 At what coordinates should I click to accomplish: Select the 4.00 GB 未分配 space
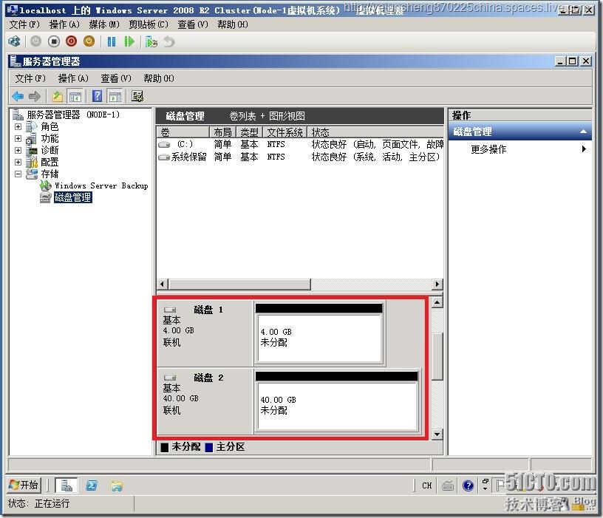click(x=319, y=337)
